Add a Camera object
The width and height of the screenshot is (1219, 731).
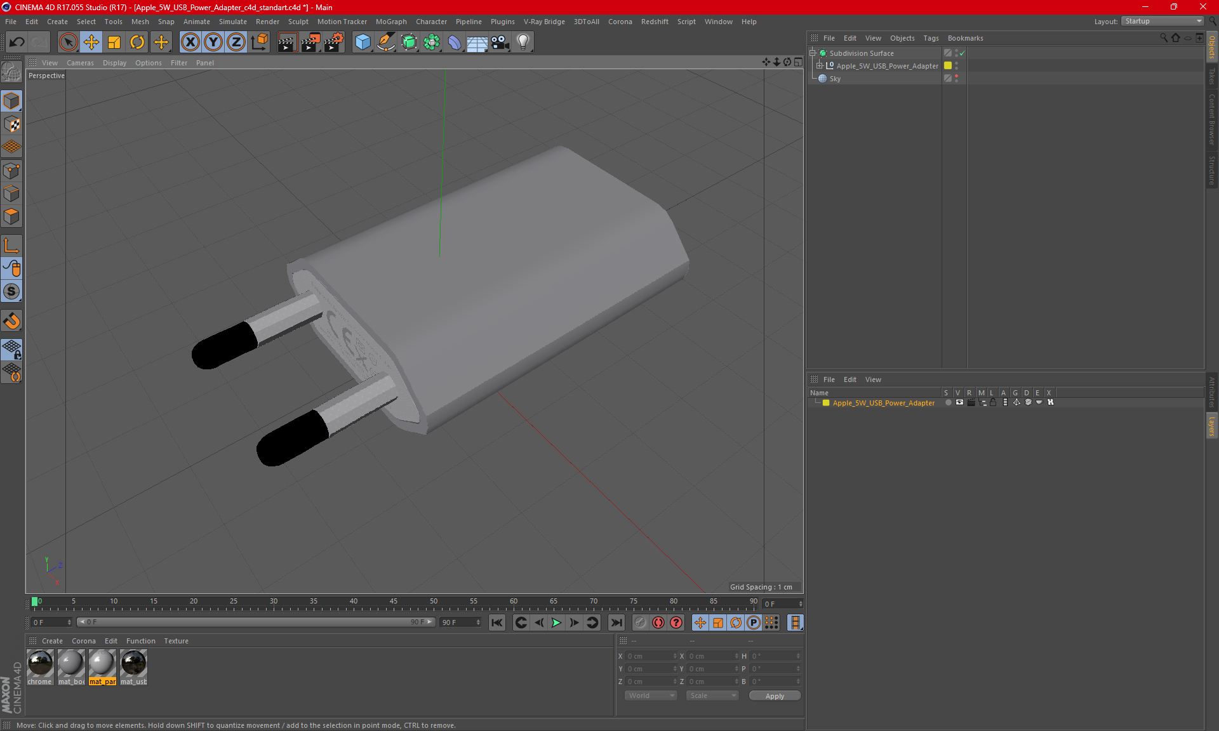(500, 43)
